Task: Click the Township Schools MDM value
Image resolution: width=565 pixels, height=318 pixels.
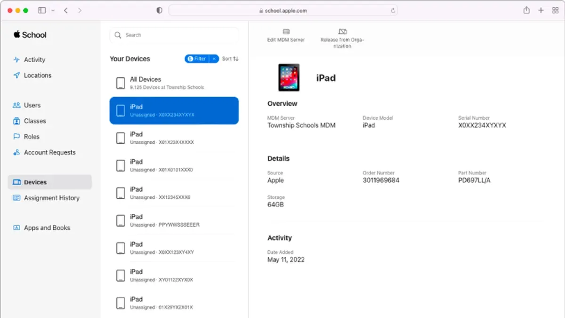Action: click(301, 125)
